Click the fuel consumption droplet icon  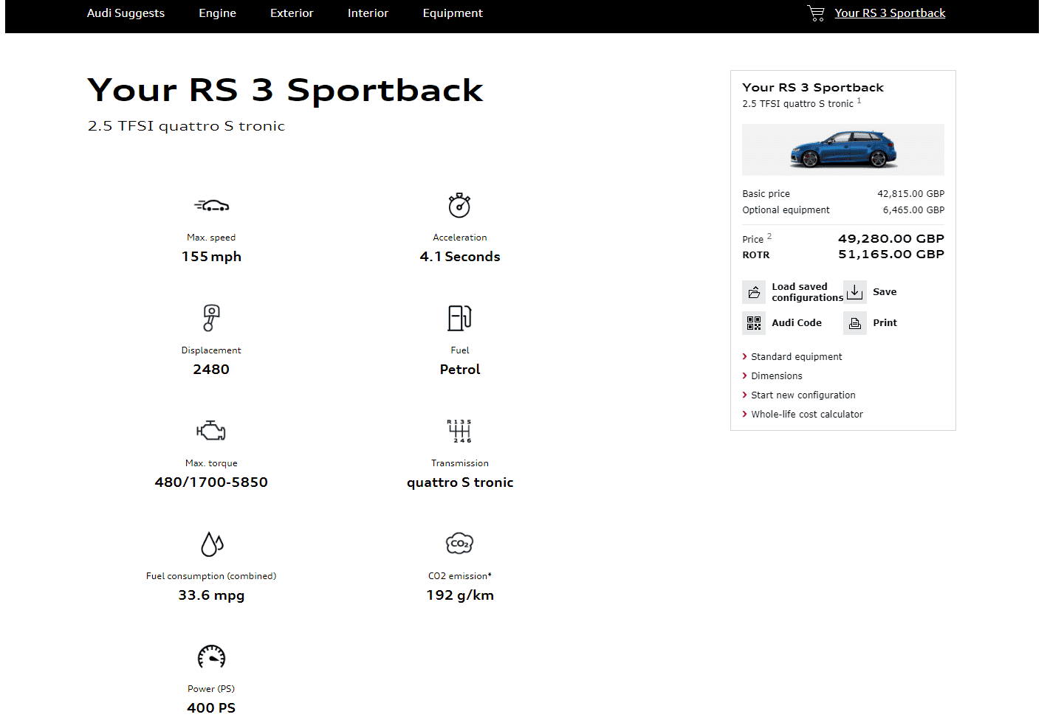coord(212,544)
